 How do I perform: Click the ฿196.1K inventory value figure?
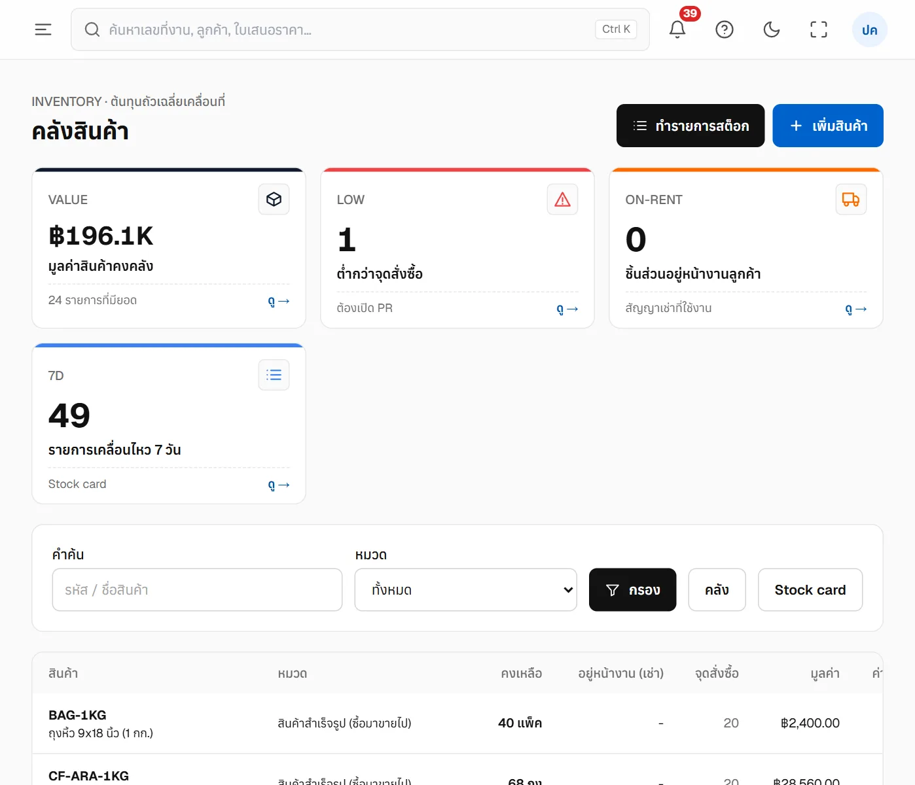tap(101, 236)
